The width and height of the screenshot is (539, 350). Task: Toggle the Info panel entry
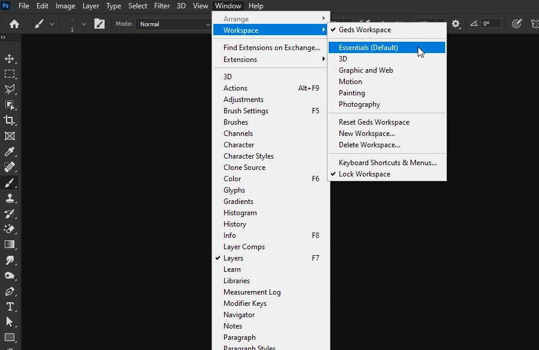click(x=271, y=236)
